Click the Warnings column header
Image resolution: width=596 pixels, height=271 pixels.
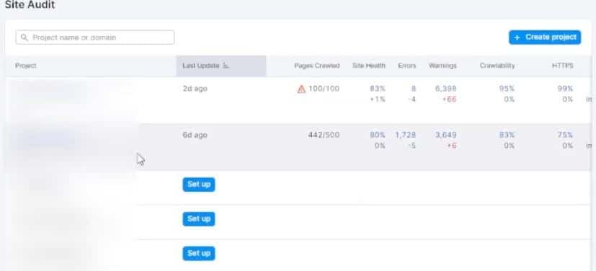(442, 66)
